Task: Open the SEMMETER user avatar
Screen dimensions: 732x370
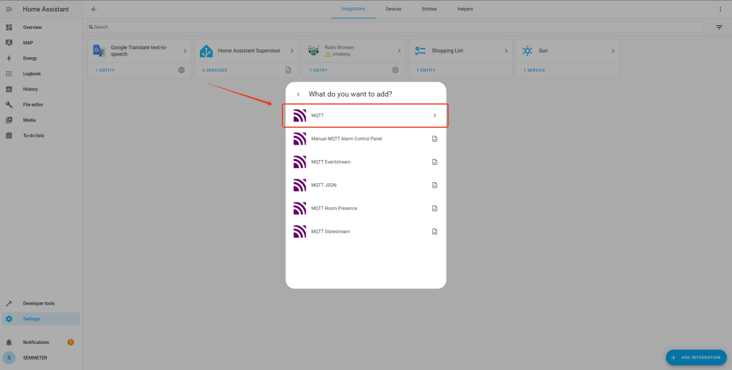Action: (x=9, y=358)
